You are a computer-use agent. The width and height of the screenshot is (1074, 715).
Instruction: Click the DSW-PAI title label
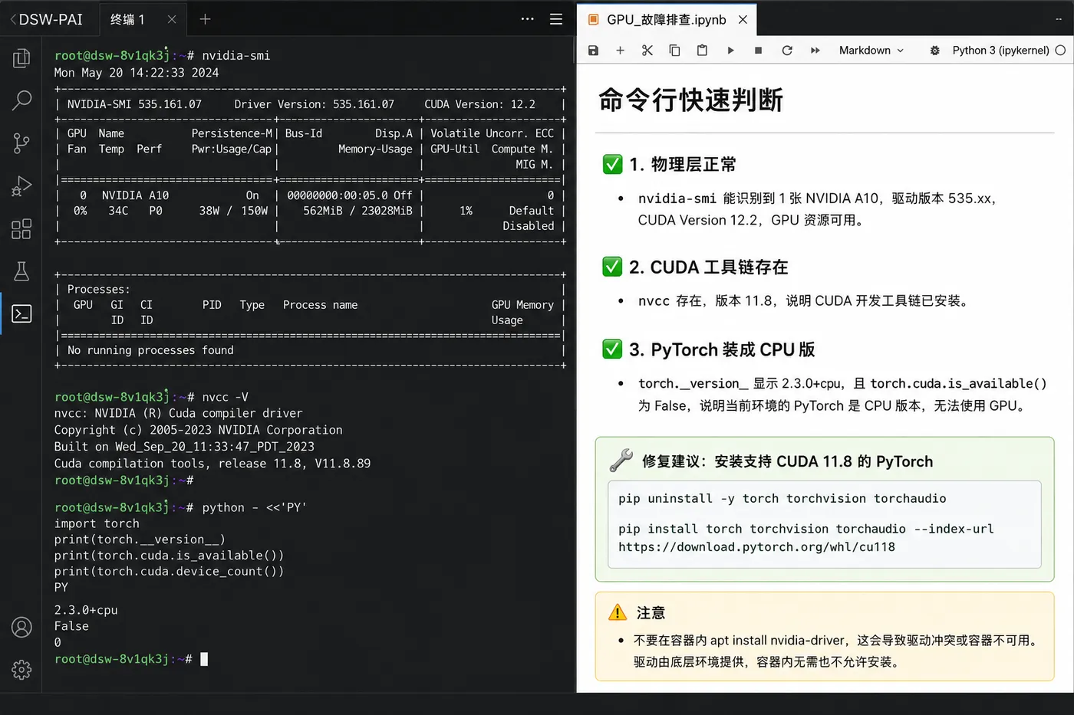(51, 19)
